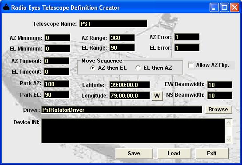Click inside the Device INI text area
The image size is (242, 165).
pyautogui.click(x=133, y=131)
